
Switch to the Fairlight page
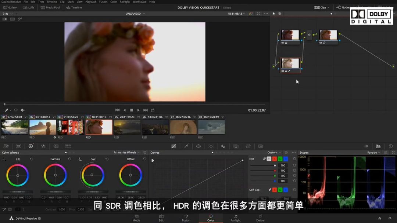click(x=236, y=218)
